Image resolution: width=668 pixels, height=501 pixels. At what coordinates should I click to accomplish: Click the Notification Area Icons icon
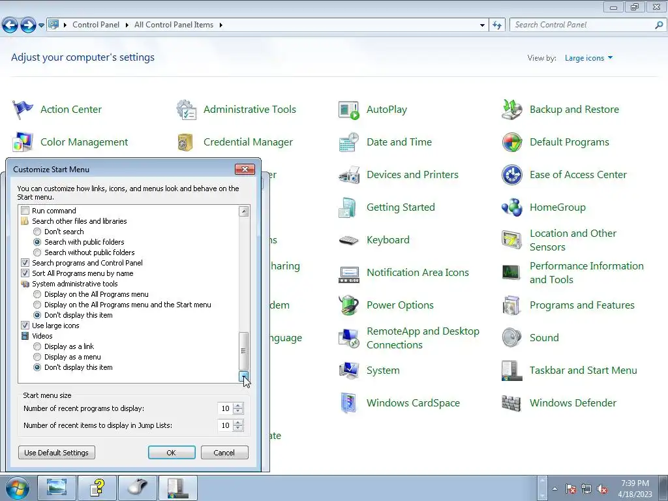[x=349, y=275]
